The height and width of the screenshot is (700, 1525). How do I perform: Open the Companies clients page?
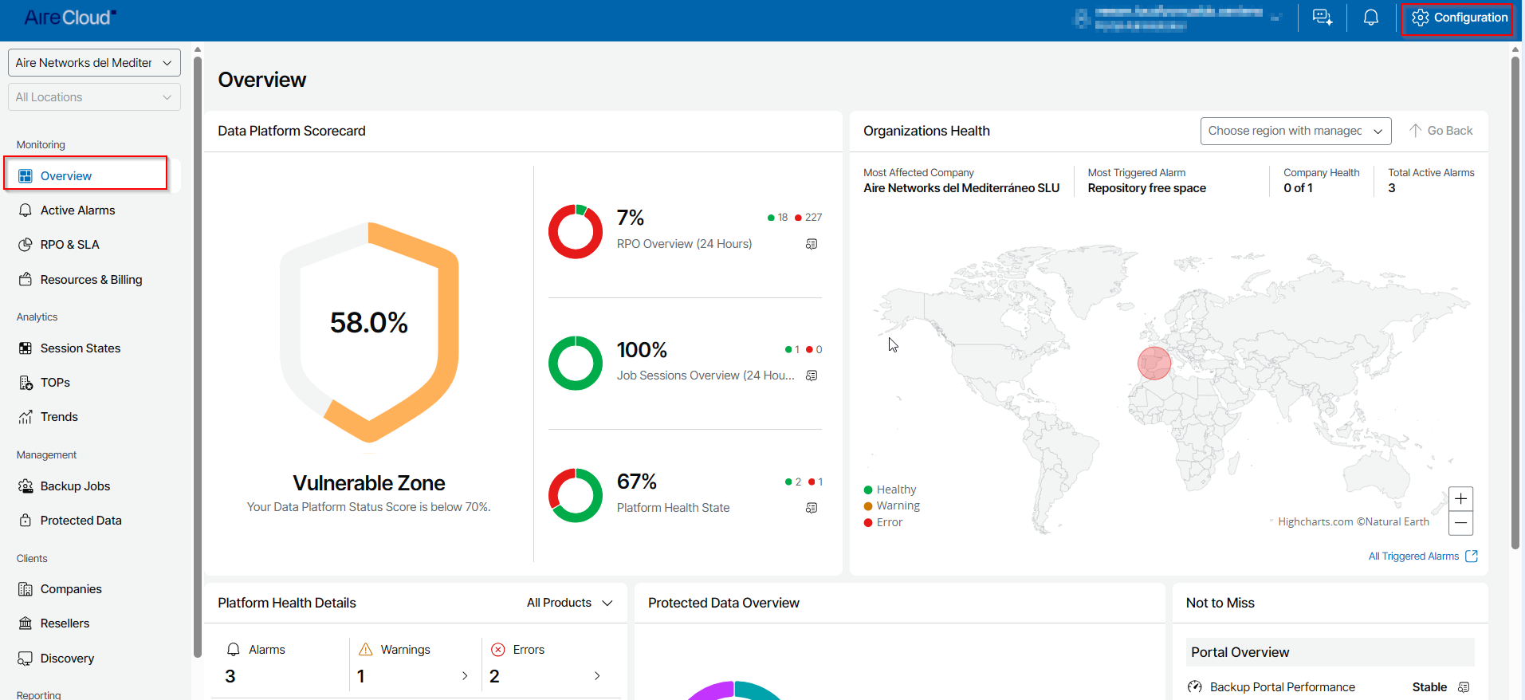71,589
